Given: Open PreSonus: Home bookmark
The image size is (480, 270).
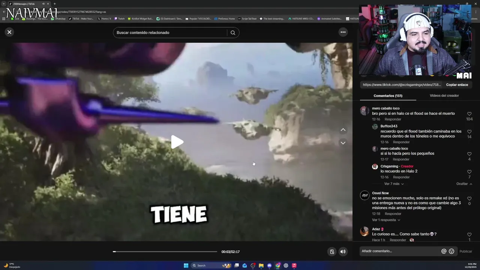Looking at the screenshot, I should (x=225, y=18).
